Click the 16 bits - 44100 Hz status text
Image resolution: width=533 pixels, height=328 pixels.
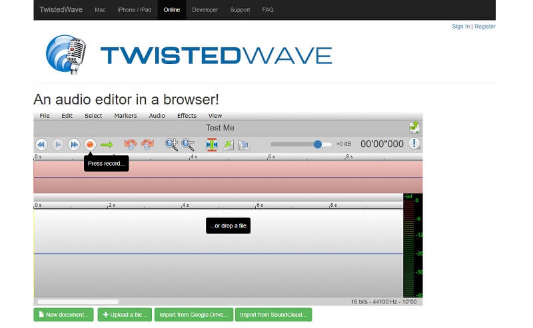[384, 301]
